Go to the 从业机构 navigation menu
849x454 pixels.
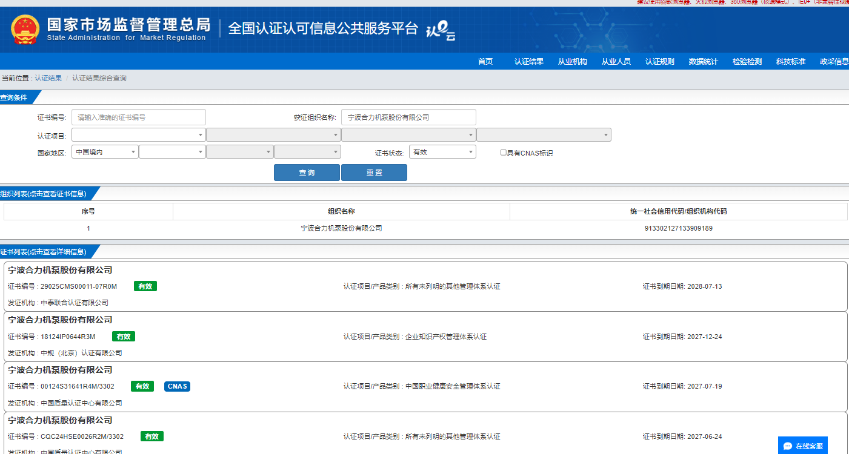click(x=572, y=61)
